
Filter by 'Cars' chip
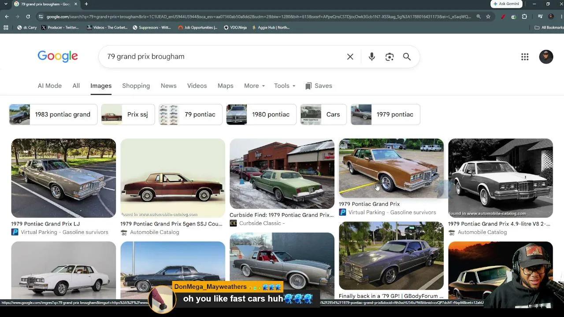click(323, 114)
